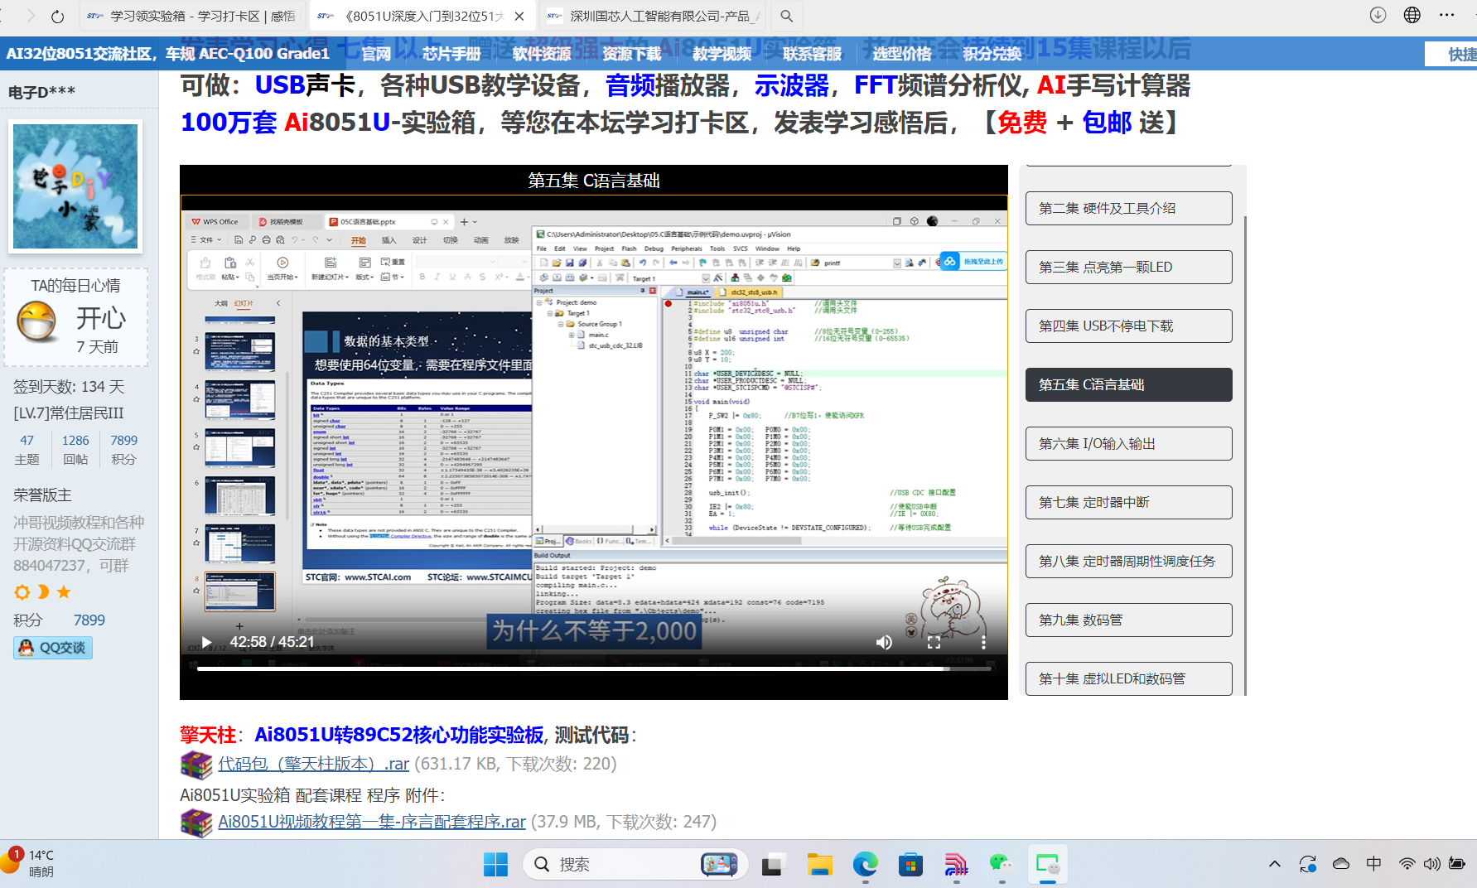The width and height of the screenshot is (1477, 888).
Task: Click the globe icon in the browser toolbar
Action: click(x=1412, y=15)
